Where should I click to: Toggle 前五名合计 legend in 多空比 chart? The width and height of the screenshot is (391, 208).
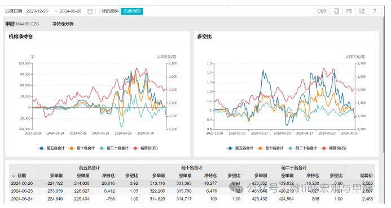[x=240, y=148]
